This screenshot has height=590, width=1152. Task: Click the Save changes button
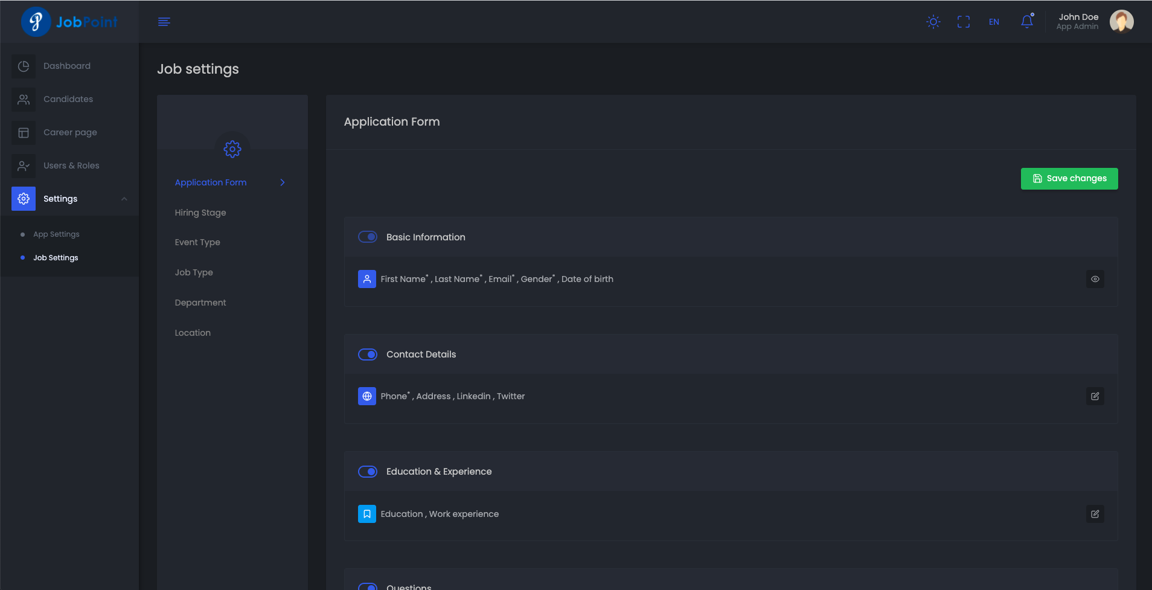1069,179
